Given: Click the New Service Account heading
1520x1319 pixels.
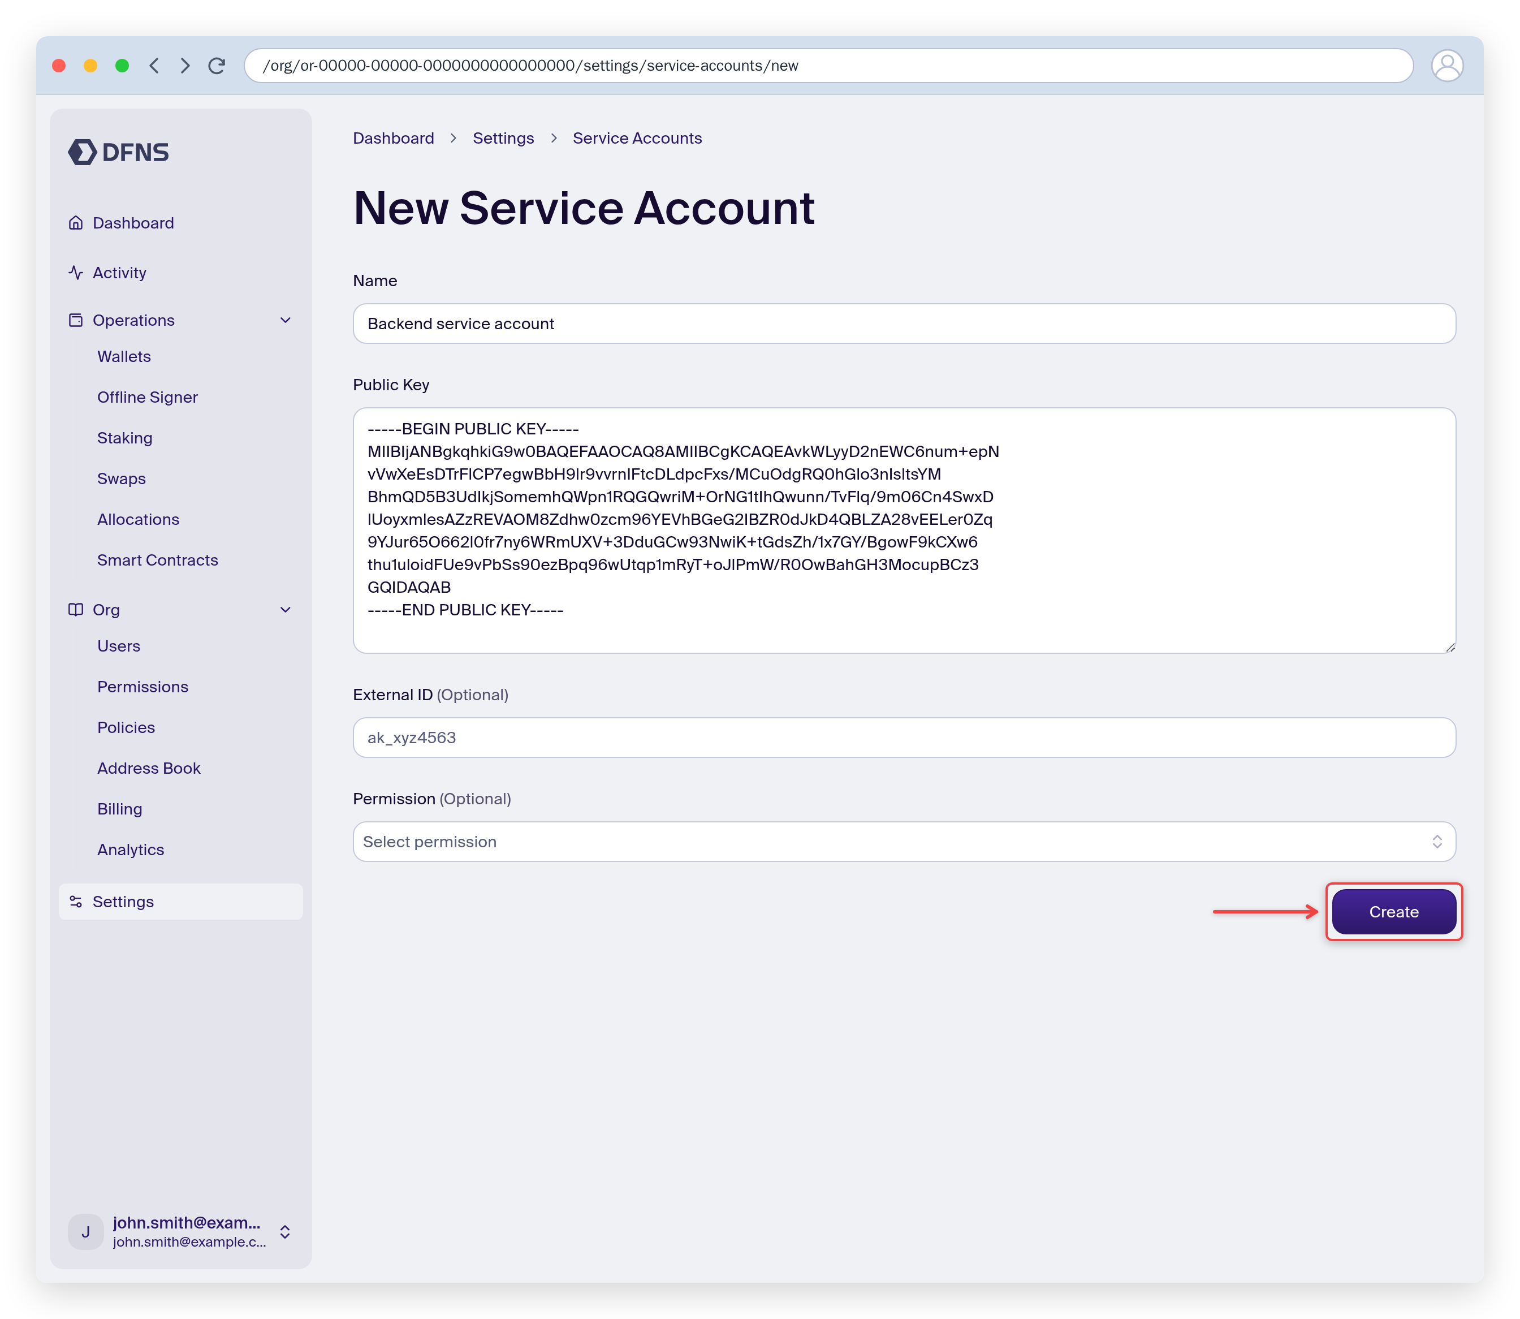Looking at the screenshot, I should pos(584,208).
